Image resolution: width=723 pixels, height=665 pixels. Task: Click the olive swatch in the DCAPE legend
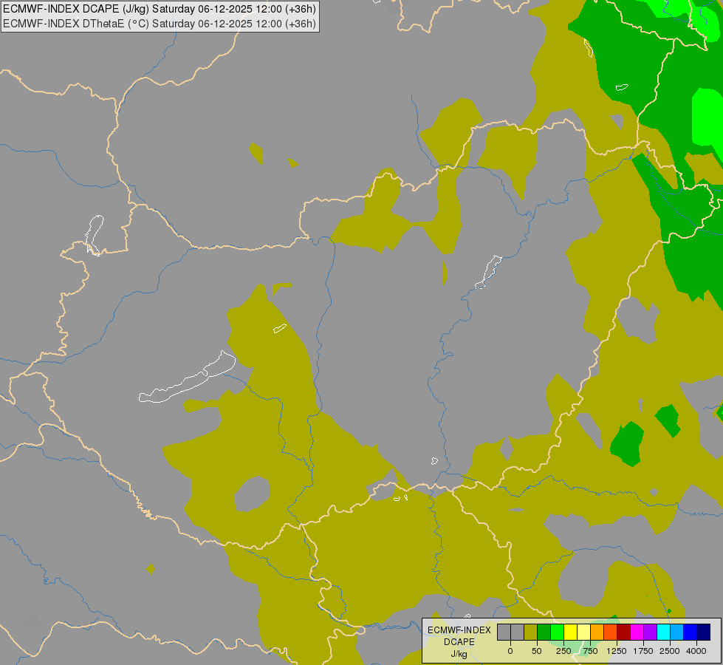coord(531,632)
